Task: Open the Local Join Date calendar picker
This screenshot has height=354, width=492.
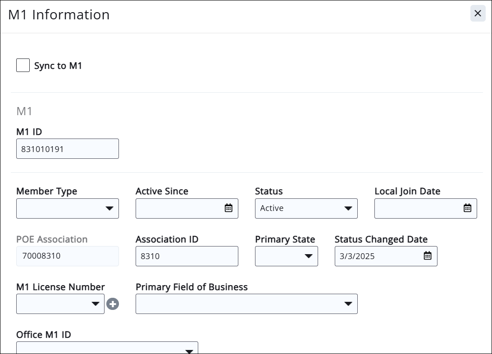Action: [467, 208]
